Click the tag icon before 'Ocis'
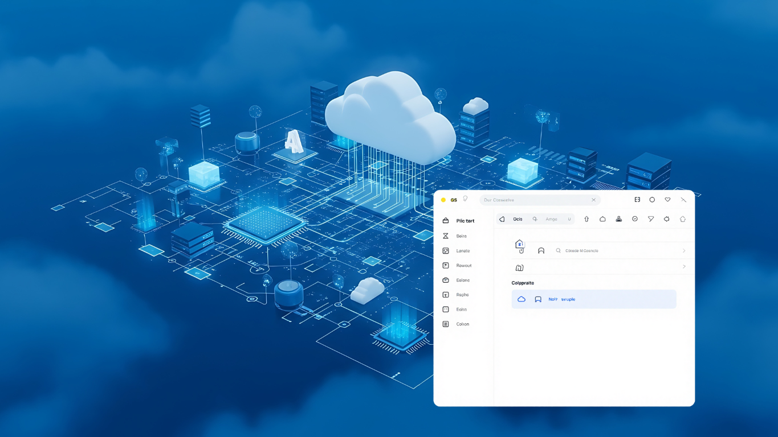 tap(502, 219)
